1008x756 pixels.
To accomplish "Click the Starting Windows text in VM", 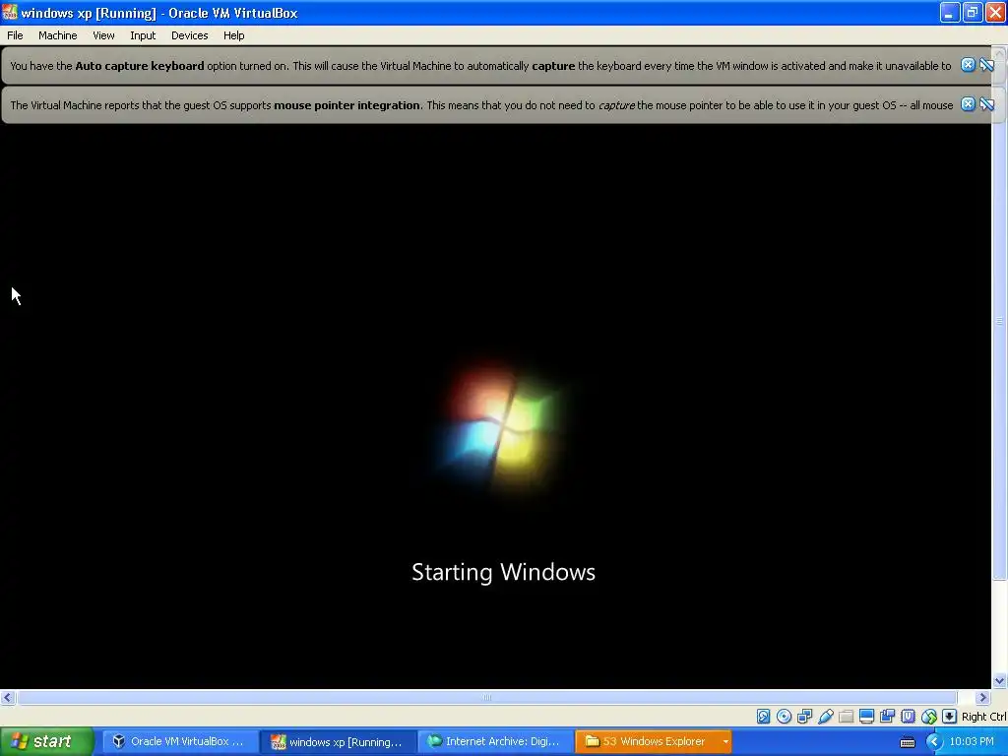I will pos(503,572).
